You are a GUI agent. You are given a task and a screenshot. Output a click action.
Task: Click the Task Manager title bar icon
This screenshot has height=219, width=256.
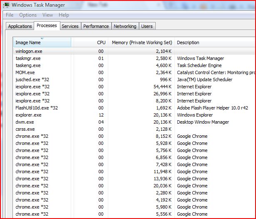(6, 5)
